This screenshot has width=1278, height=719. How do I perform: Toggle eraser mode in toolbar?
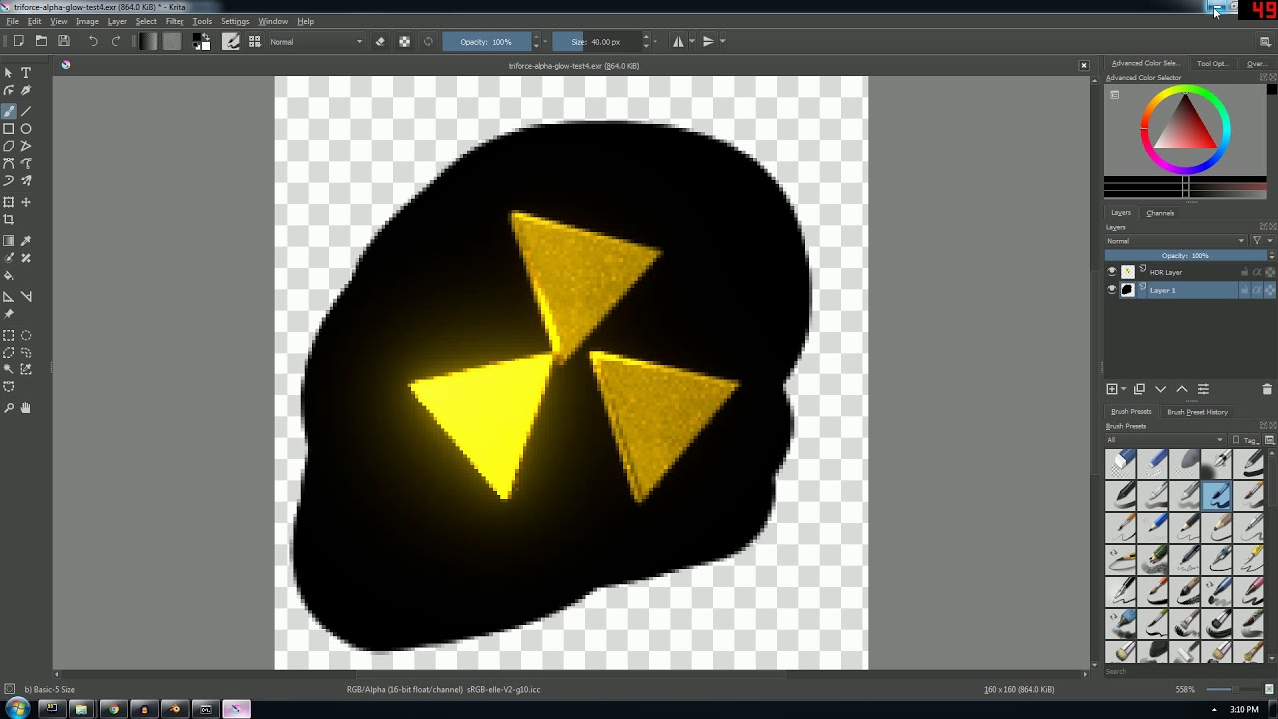(380, 42)
